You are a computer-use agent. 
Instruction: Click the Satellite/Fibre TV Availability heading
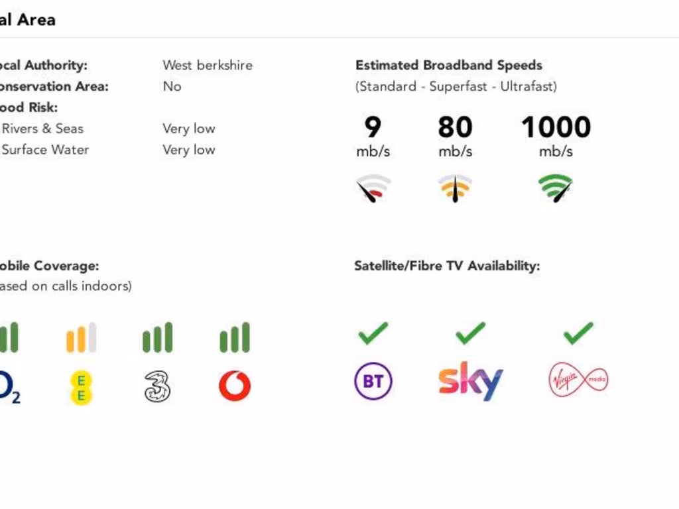(447, 266)
